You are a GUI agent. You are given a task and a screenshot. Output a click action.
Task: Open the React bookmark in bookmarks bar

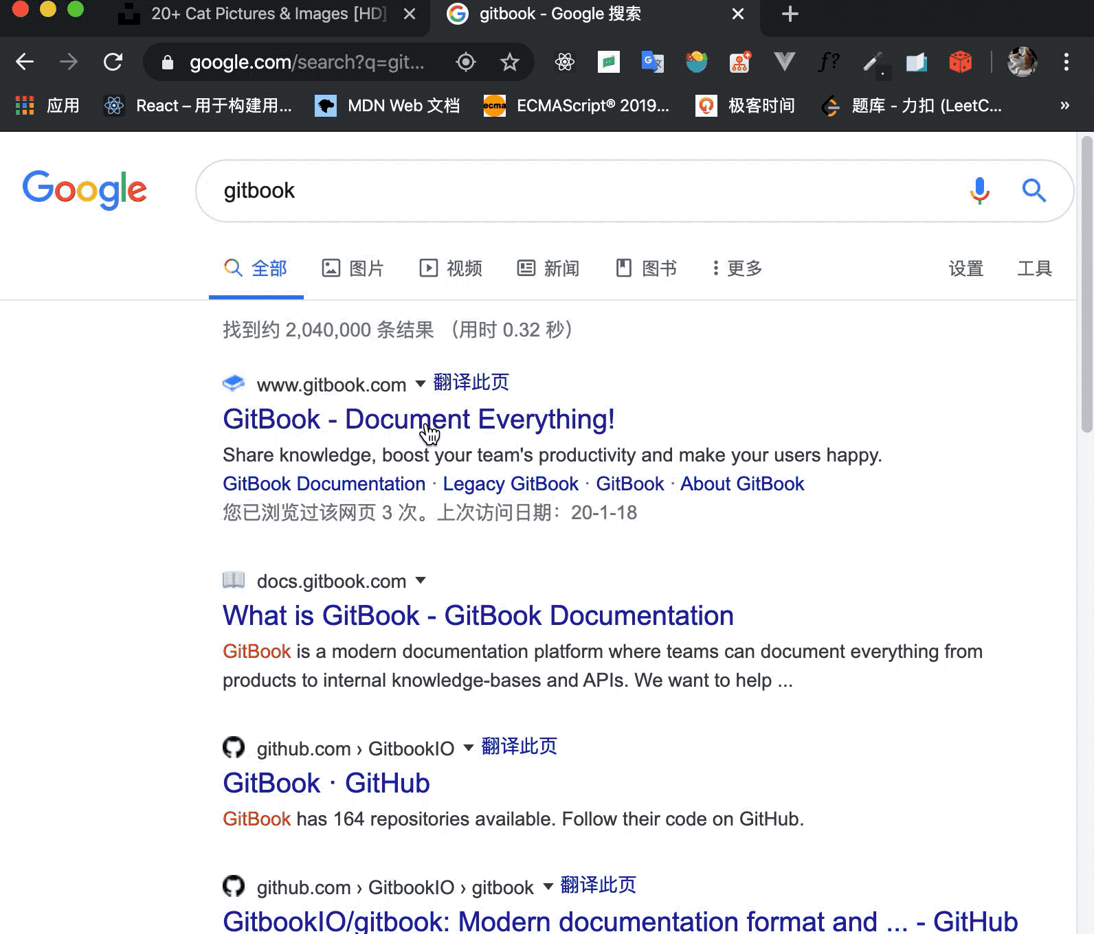[198, 105]
